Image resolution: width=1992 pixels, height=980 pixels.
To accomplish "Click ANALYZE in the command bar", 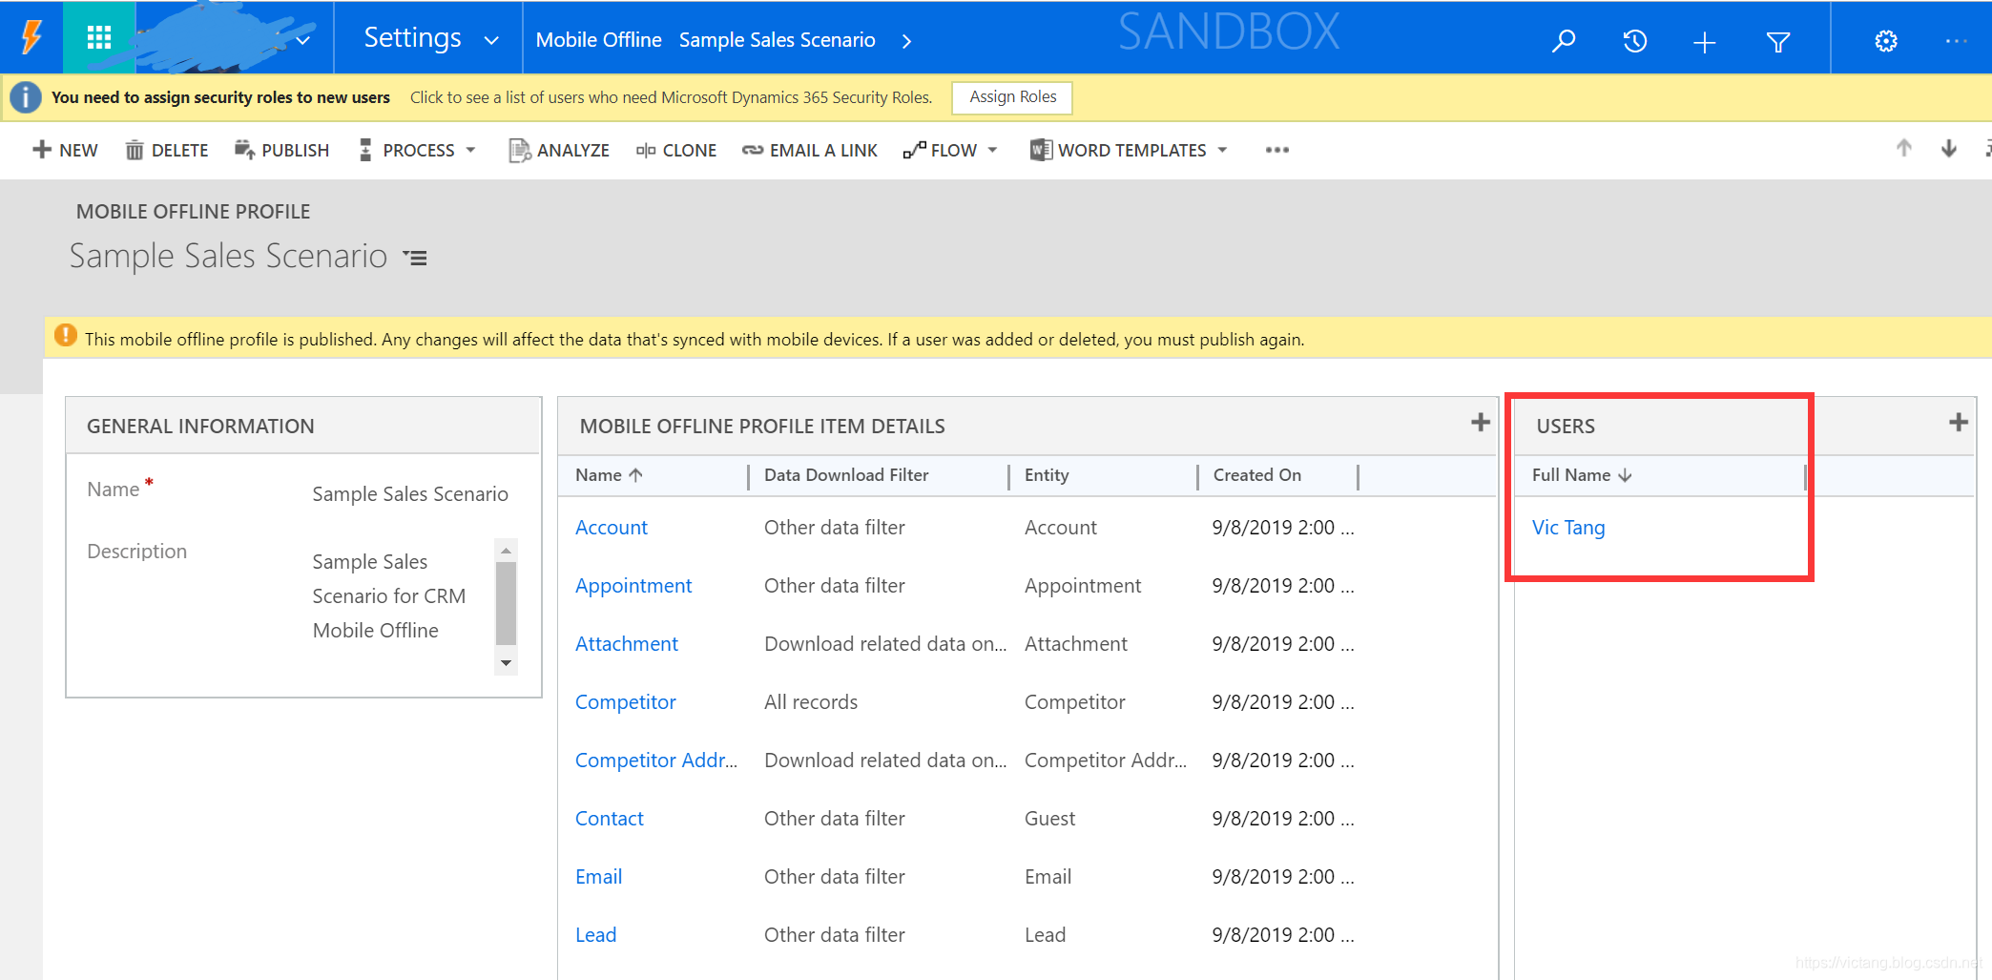I will (559, 150).
